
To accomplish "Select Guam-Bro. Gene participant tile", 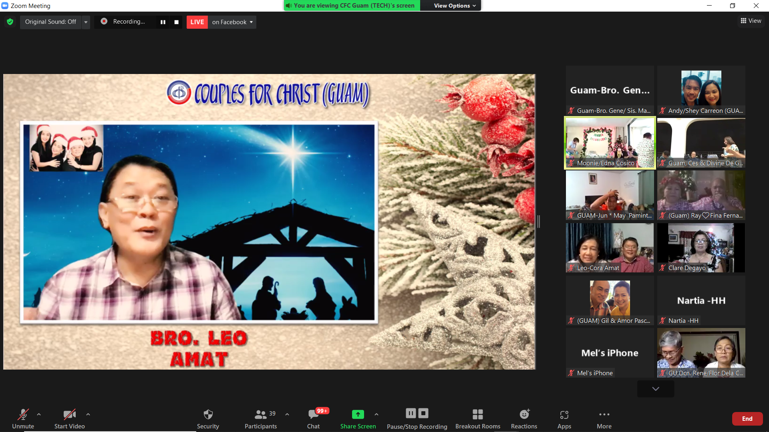I will pos(610,91).
